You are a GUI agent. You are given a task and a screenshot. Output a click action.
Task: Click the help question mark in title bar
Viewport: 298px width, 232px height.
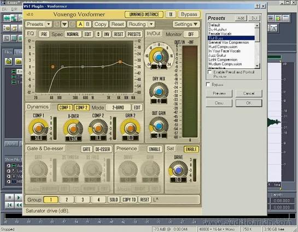[257, 6]
